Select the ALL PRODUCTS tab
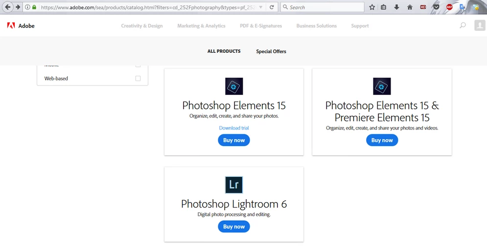This screenshot has width=487, height=252. (x=224, y=51)
